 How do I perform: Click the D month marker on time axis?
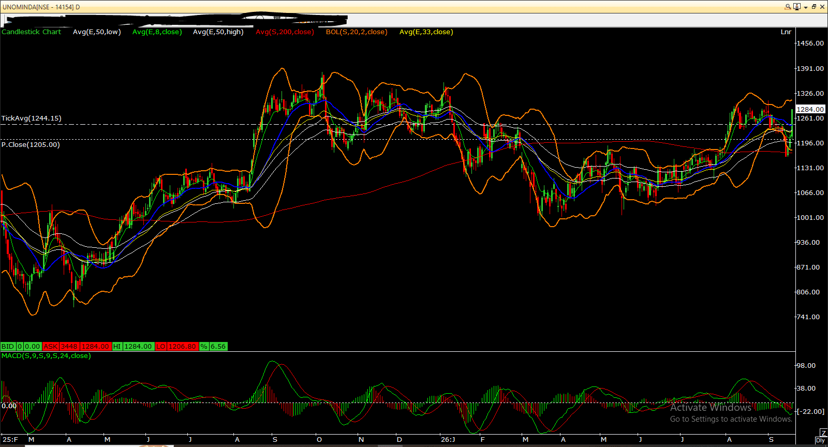coord(400,440)
